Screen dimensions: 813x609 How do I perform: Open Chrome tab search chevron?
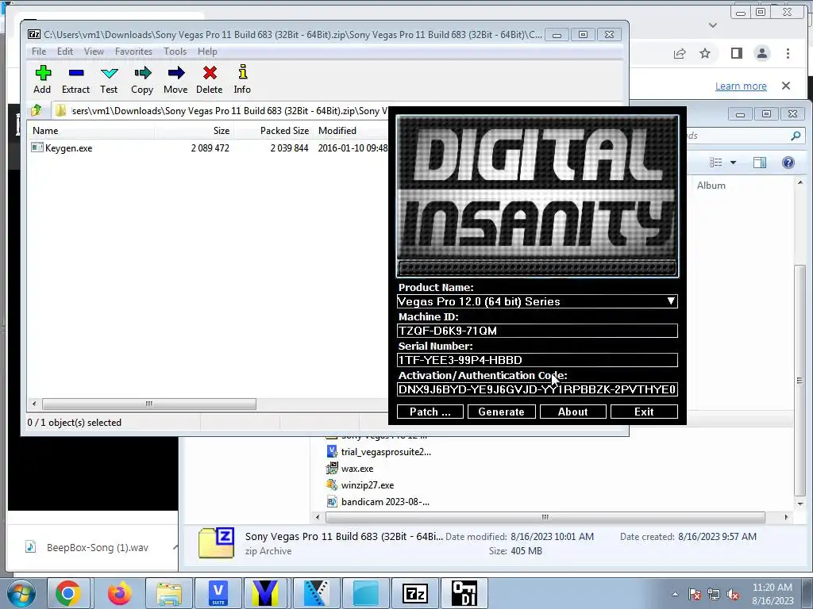pyautogui.click(x=713, y=25)
